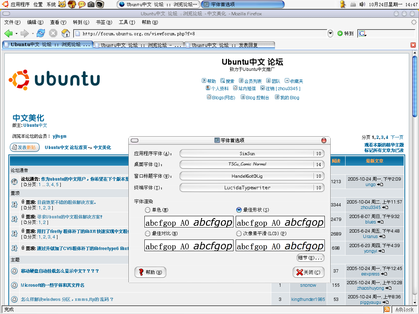The image size is (419, 314).
Task: Click go-to-latest-post arrow beside eexpress
Action: 384,274
